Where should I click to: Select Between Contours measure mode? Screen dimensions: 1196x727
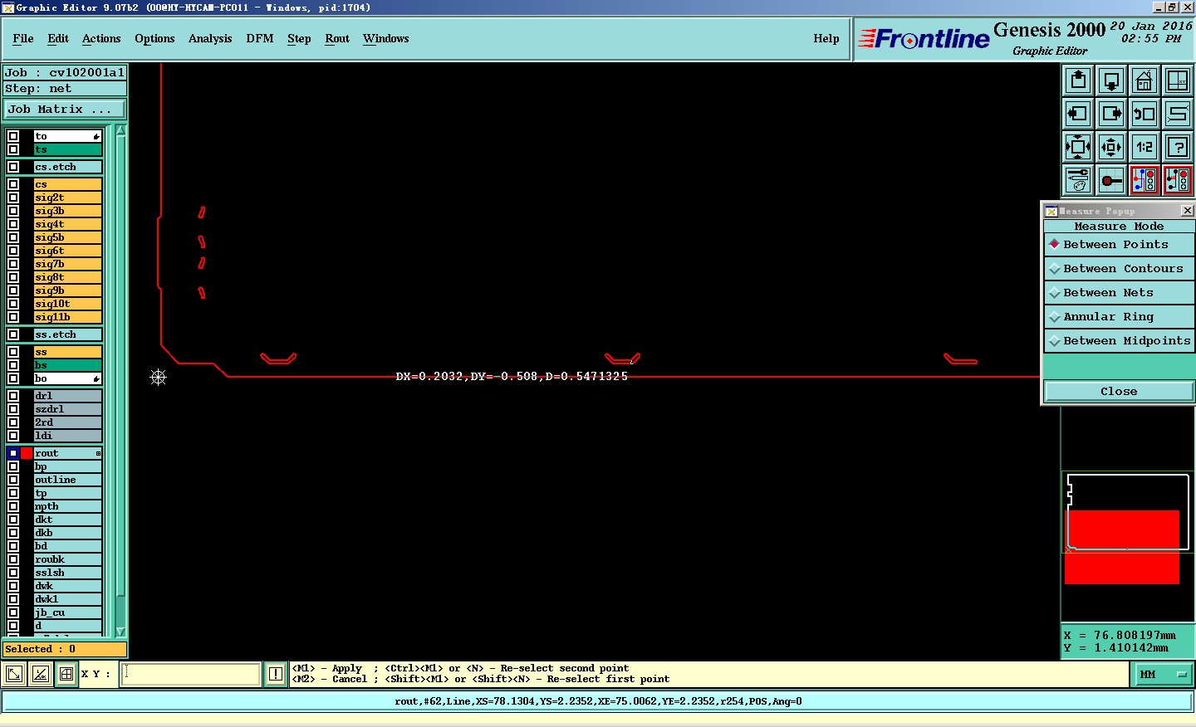point(1119,269)
